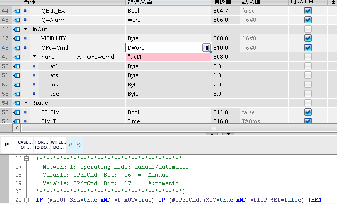Toggle HMI checkbox in the Static row
Viewport: 337px width, 204px height.
[308, 103]
